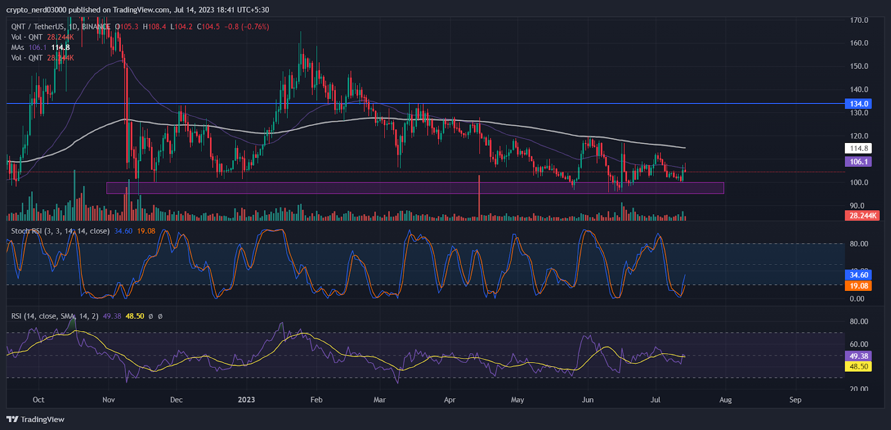Viewport: 891px width, 430px height.
Task: Click the second Vol · QNT legend row
Action: [42, 58]
